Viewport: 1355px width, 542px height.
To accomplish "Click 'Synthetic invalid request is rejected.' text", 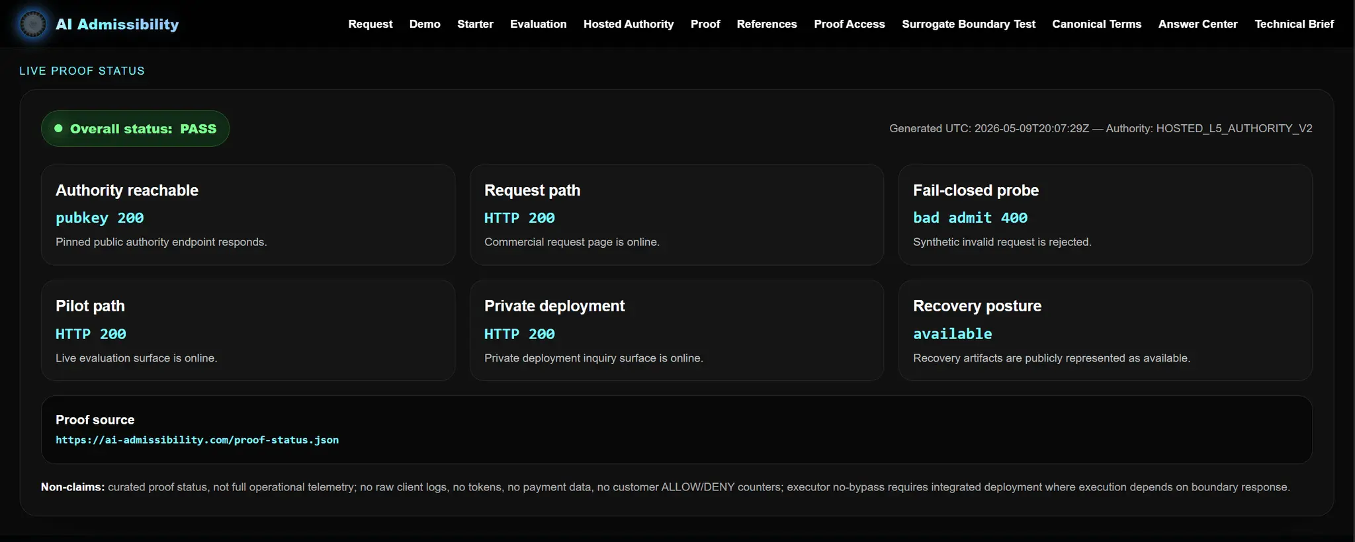I will (x=1002, y=242).
